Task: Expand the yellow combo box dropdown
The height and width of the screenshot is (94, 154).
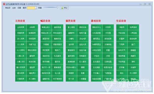Action: click(x=36, y=8)
